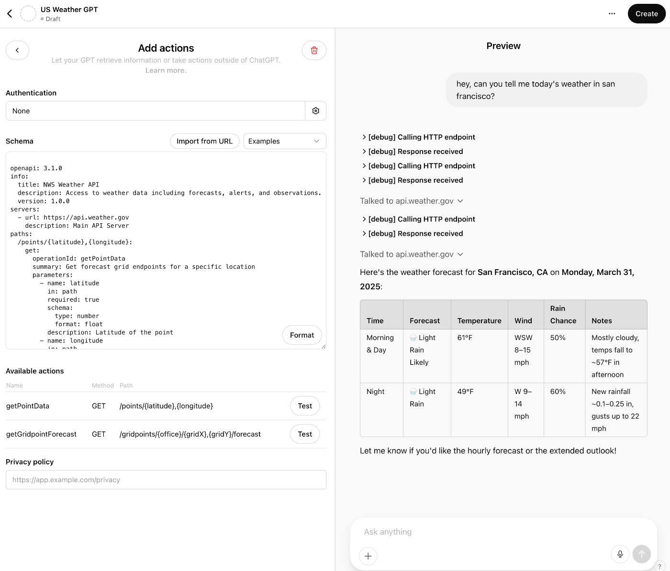Viewport: 670px width, 571px height.
Task: Click the Authentication field showing None
Action: [x=156, y=111]
